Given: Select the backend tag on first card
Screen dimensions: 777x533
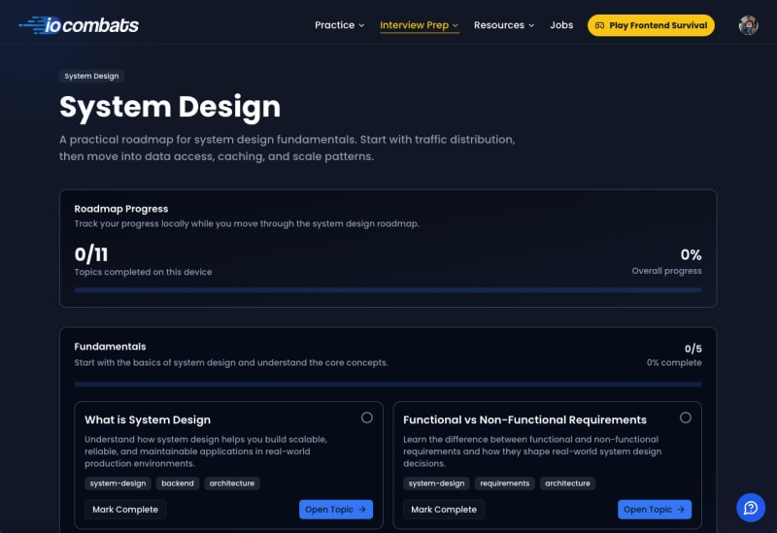Looking at the screenshot, I should (x=178, y=483).
